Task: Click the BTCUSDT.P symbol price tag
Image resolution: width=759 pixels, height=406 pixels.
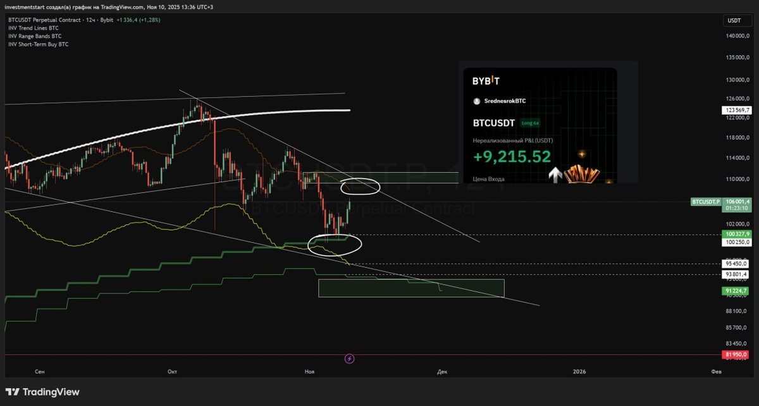Action: pyautogui.click(x=706, y=202)
